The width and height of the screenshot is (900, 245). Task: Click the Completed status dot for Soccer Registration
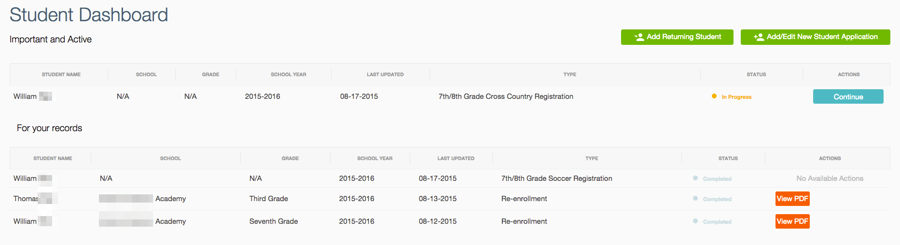(x=695, y=178)
